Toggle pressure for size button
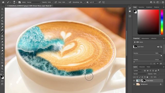 [100, 2]
